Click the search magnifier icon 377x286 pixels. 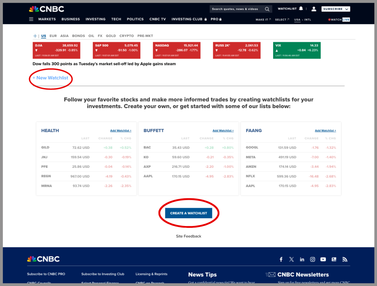tap(267, 9)
